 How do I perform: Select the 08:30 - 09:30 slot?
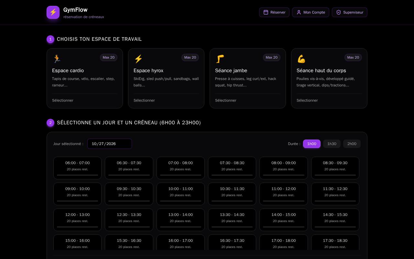(x=335, y=168)
